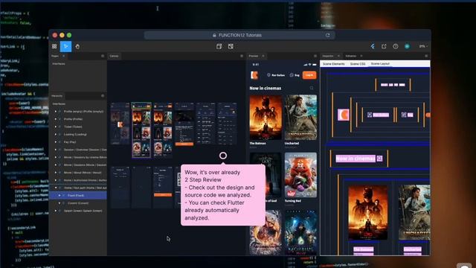Collapse the Home / Not auth tree row
This screenshot has width=476, height=268.
point(56,188)
